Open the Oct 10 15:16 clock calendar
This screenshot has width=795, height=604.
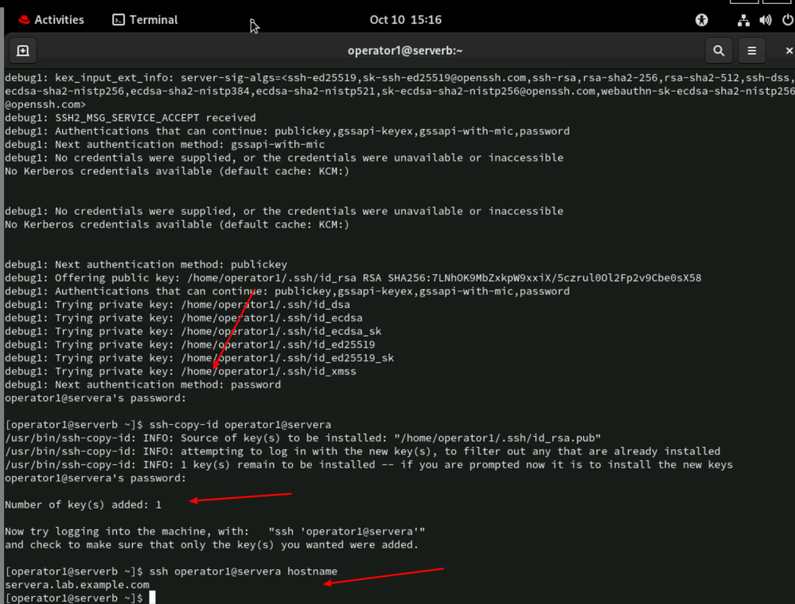point(405,20)
